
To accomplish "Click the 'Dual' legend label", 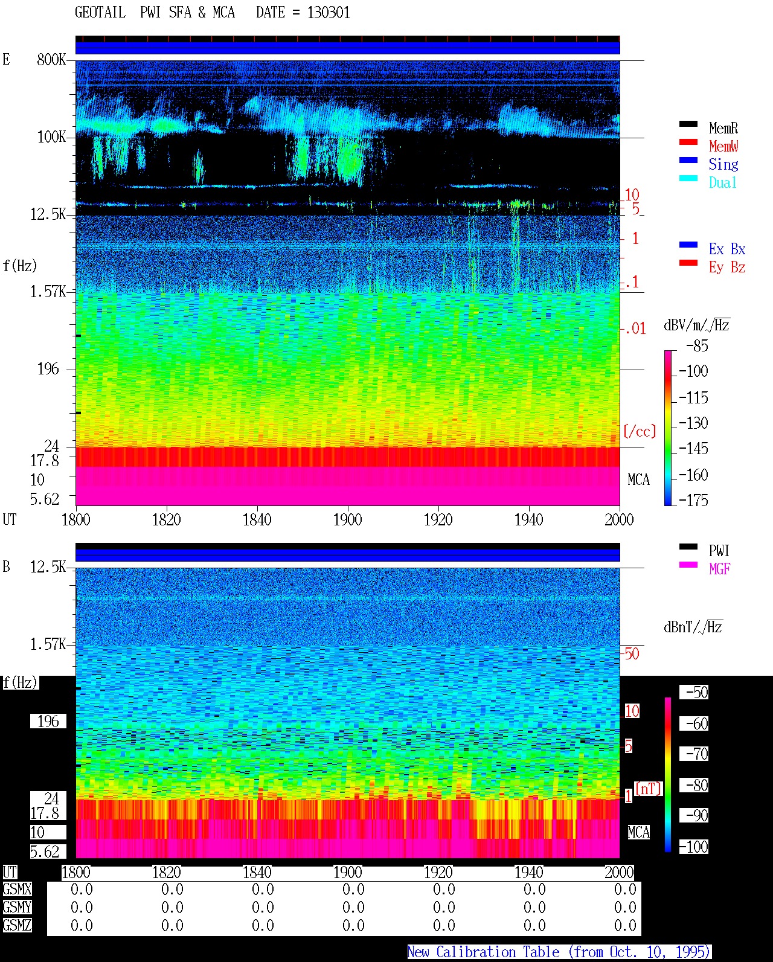I will point(723,182).
